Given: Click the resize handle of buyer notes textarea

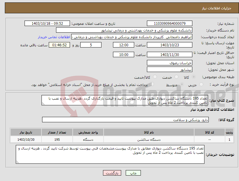Looking at the screenshot, I should [x=18, y=162].
